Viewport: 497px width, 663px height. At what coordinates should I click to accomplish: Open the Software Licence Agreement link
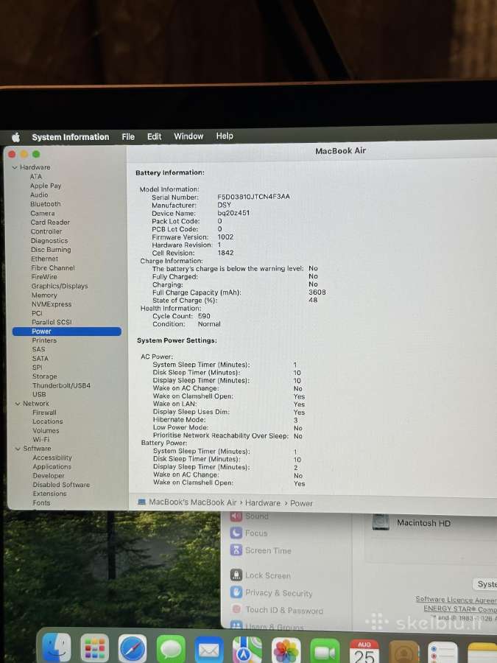(x=456, y=600)
